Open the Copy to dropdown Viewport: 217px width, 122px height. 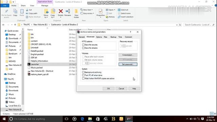pos(53,16)
